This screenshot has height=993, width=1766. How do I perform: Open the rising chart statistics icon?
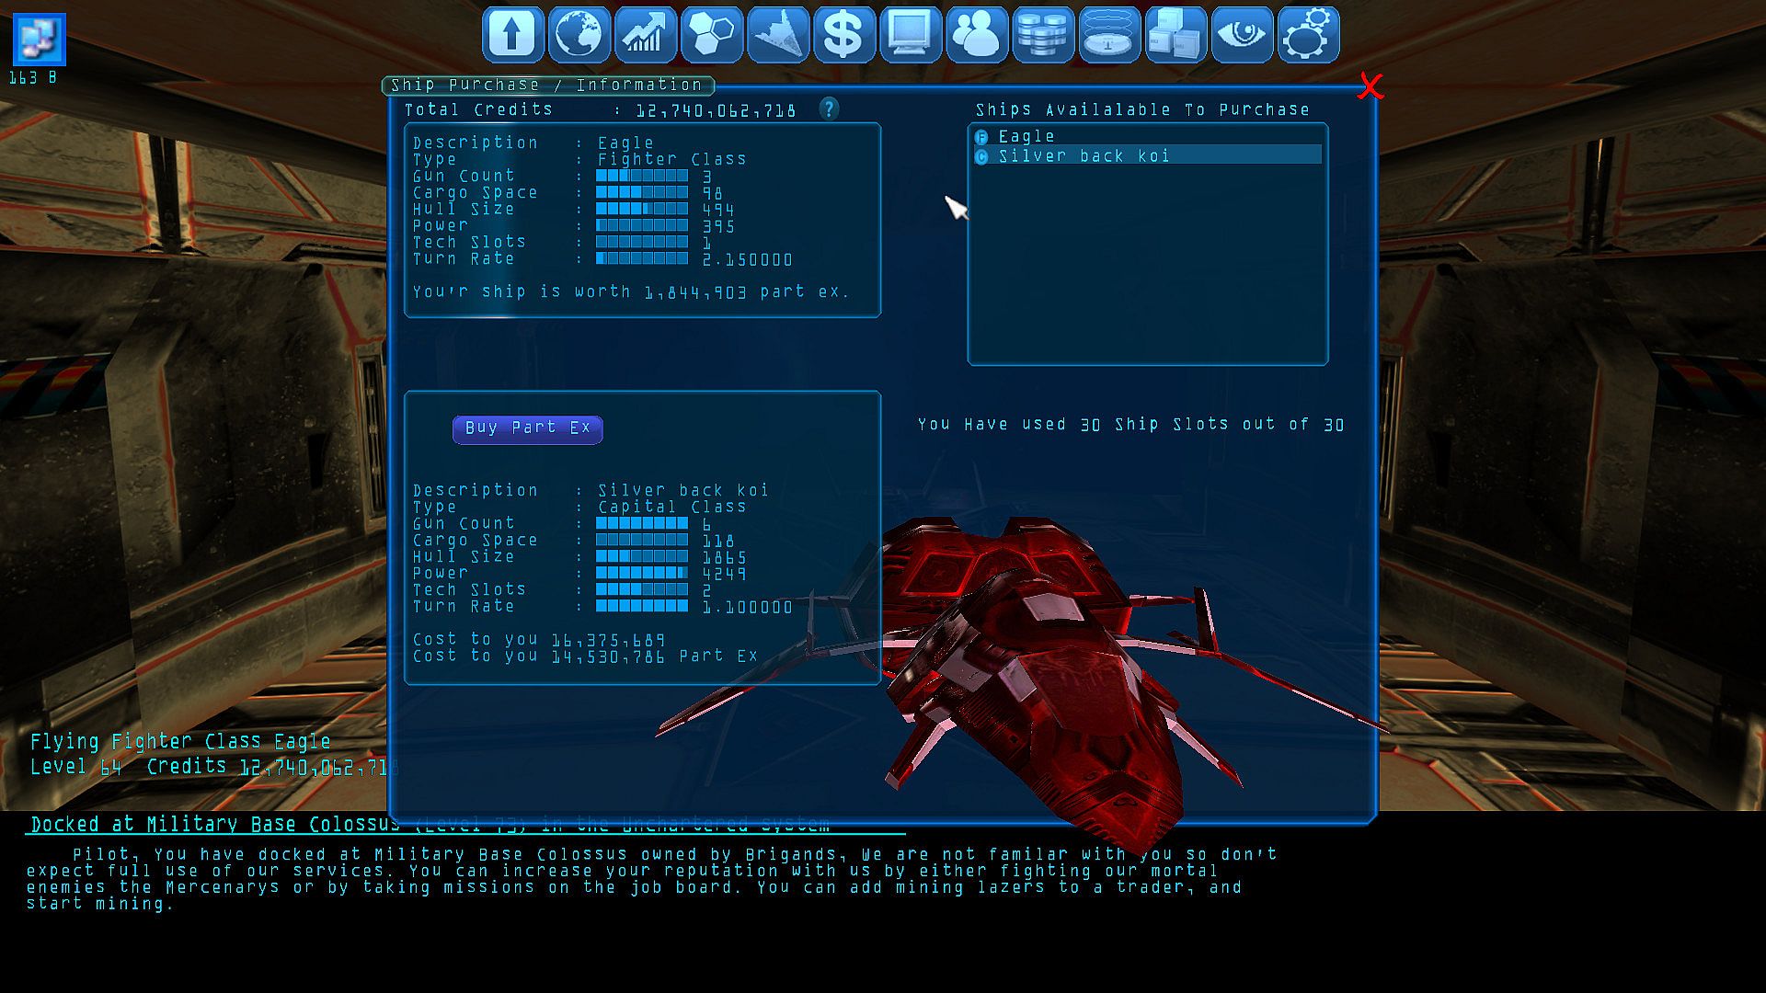(x=645, y=35)
